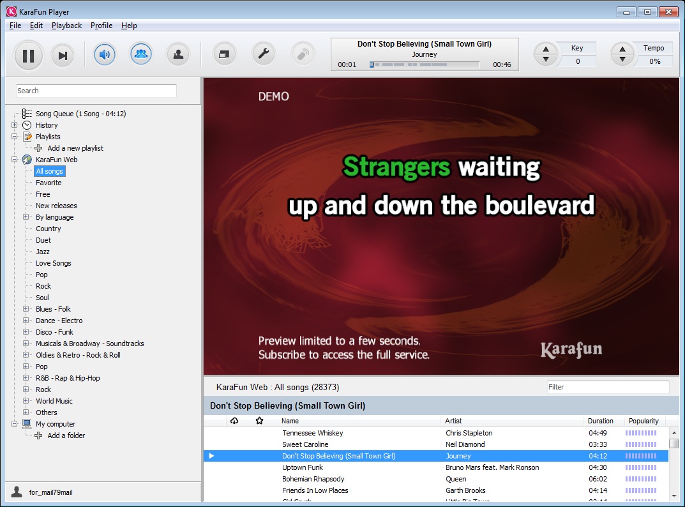Expand the By language node
This screenshot has width=685, height=507.
(26, 217)
